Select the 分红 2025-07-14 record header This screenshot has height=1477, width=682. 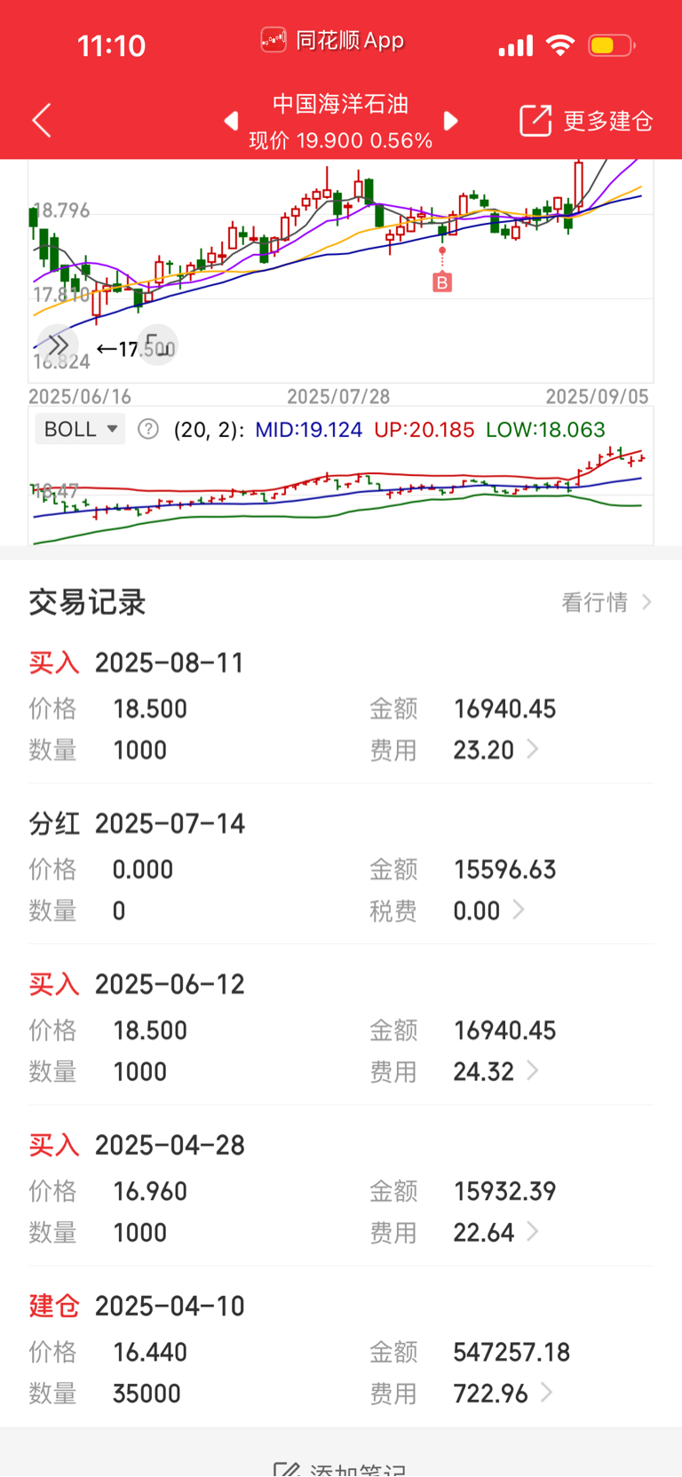click(x=137, y=824)
